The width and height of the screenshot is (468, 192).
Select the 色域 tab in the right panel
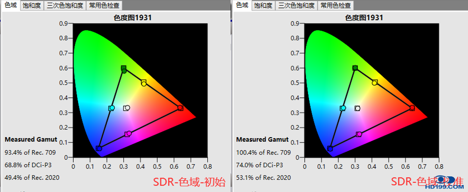click(x=242, y=5)
